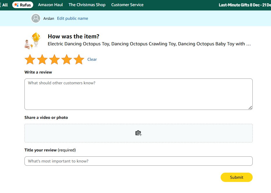Set rating to two stars
The height and width of the screenshot is (193, 271).
42,60
